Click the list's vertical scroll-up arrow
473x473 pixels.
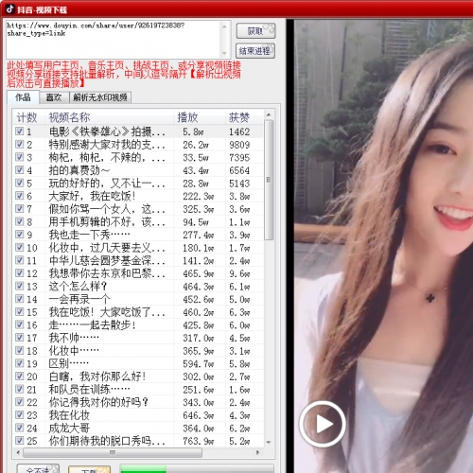pos(269,114)
